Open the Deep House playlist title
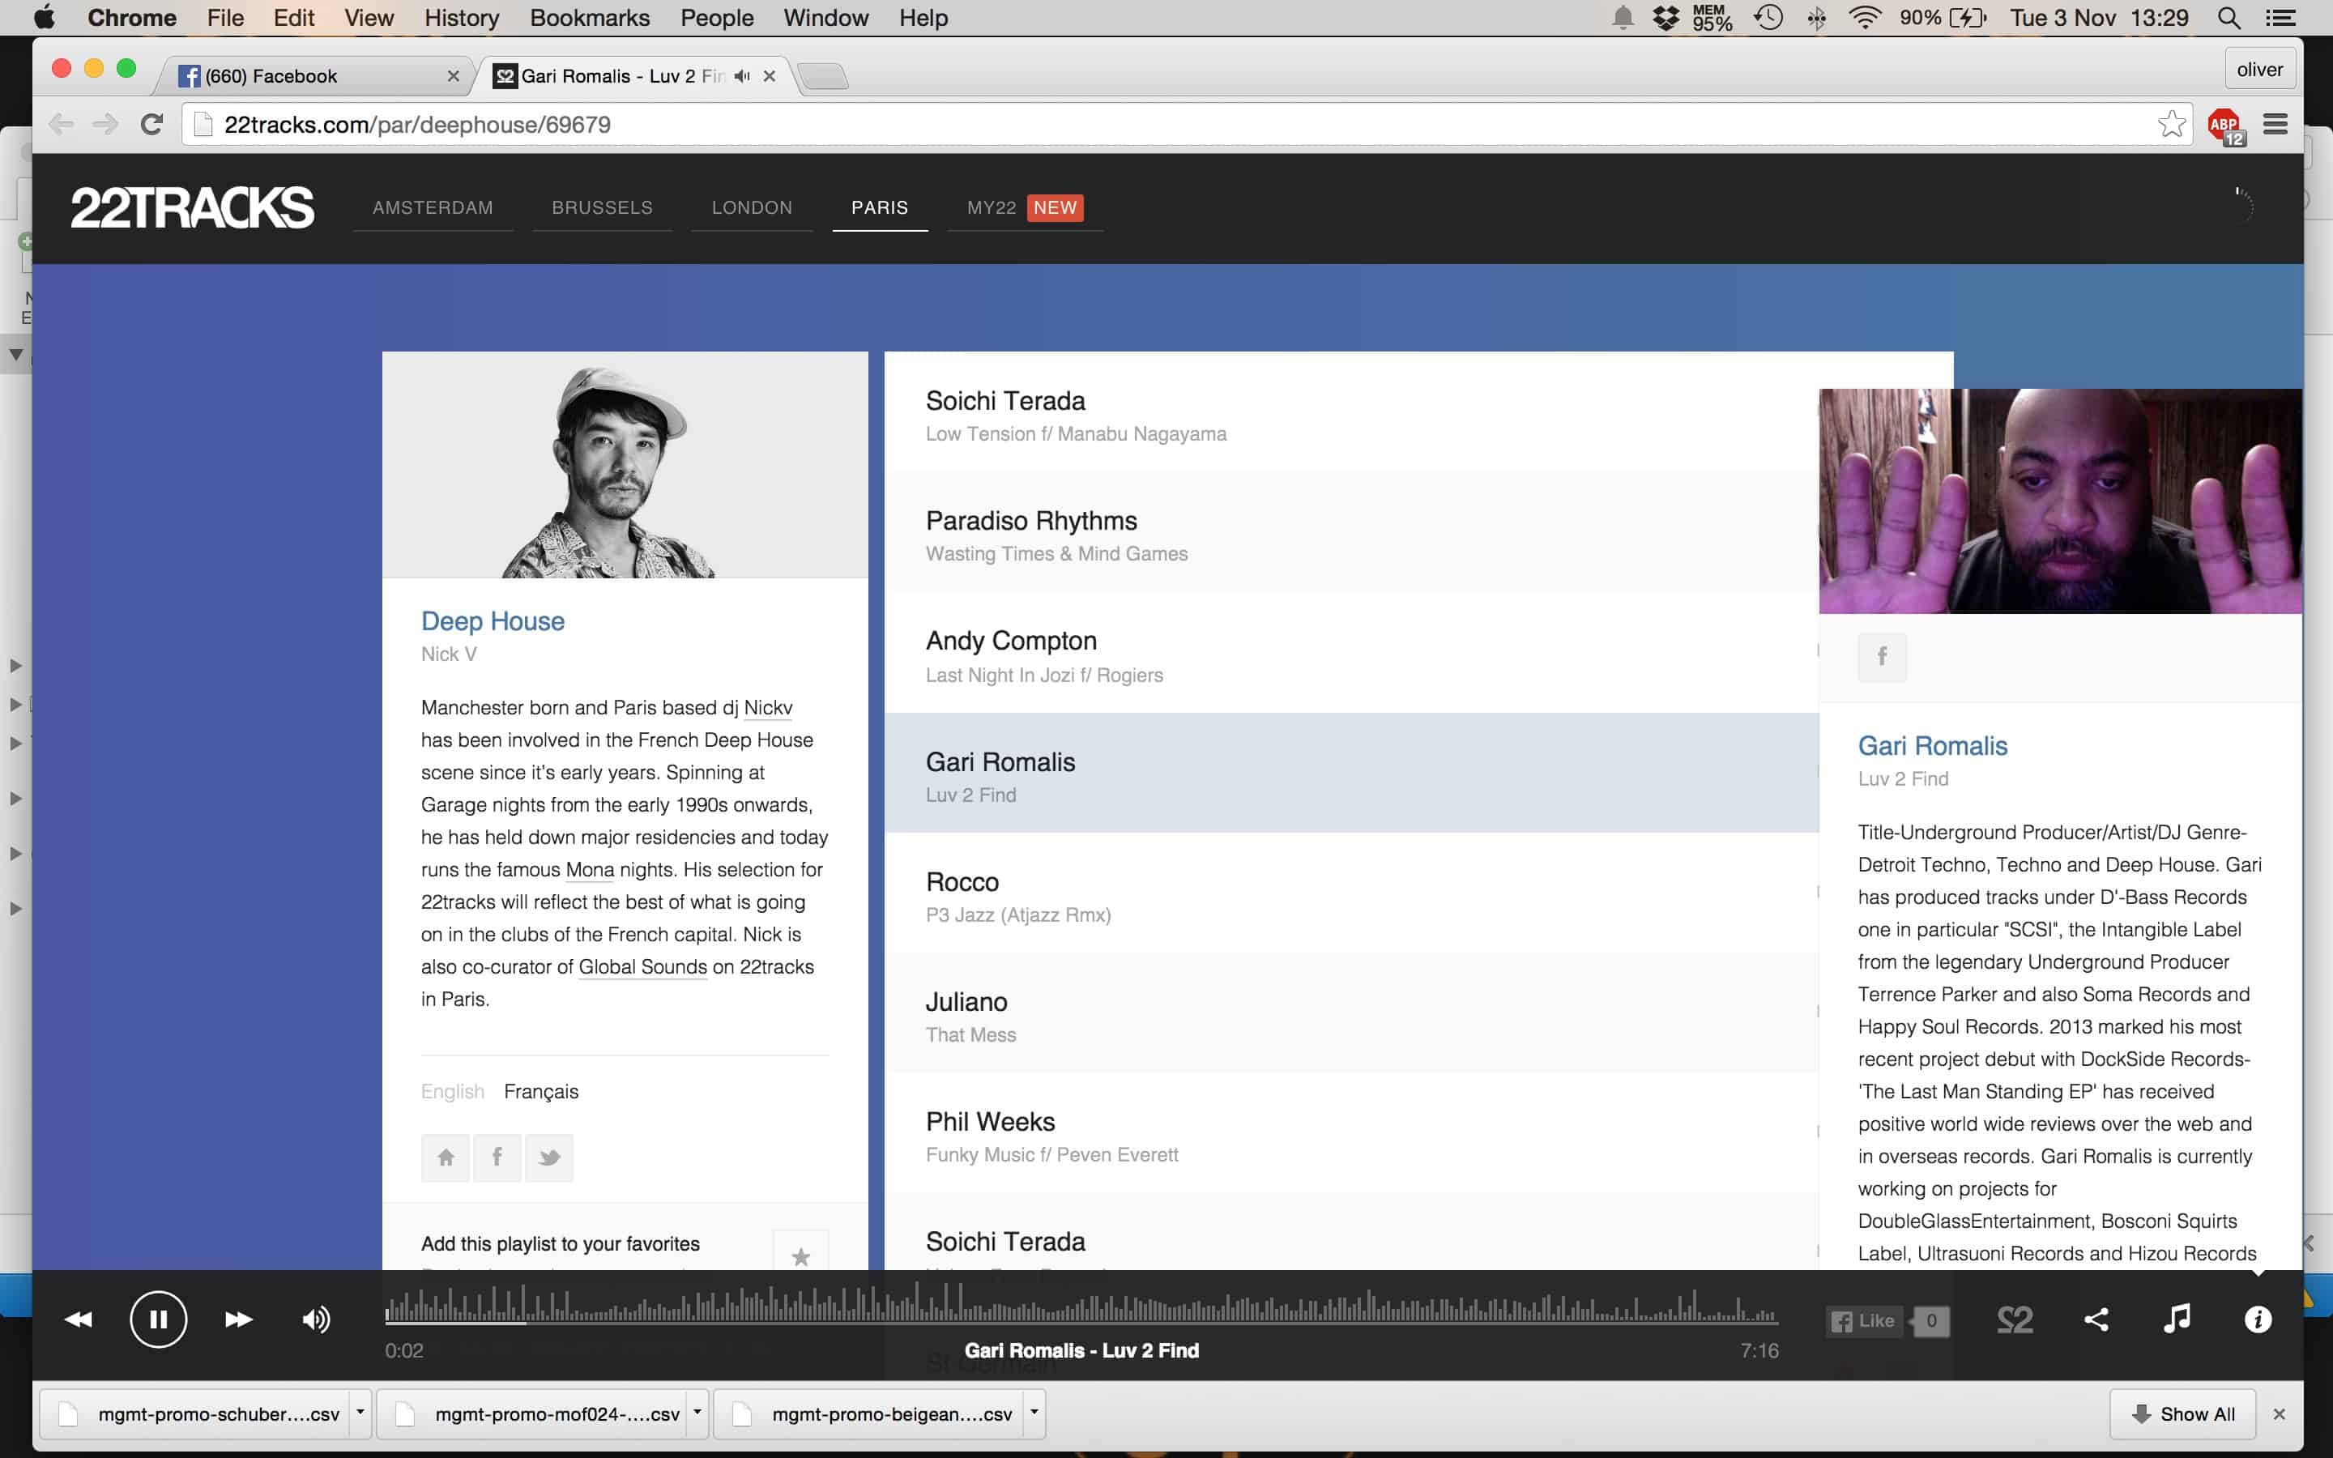This screenshot has width=2333, height=1458. pyautogui.click(x=493, y=621)
